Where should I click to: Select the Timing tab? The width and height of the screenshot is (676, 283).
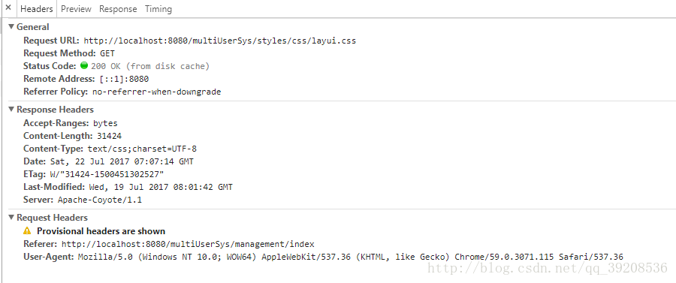pyautogui.click(x=158, y=8)
